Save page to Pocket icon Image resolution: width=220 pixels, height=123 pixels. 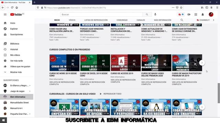(177, 8)
